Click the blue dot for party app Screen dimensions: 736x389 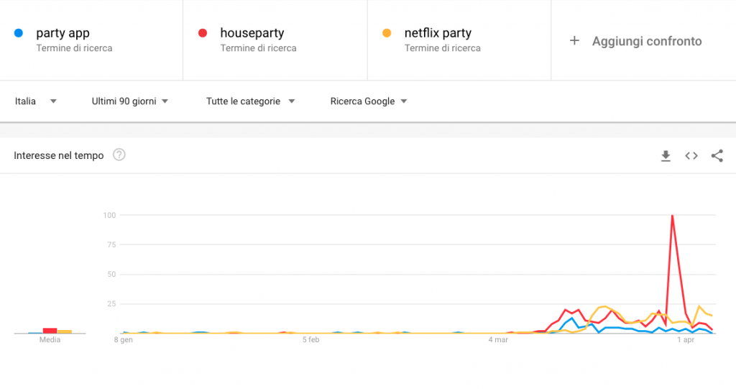point(19,33)
